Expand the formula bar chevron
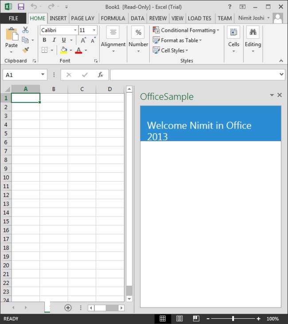The height and width of the screenshot is (324, 288). [281, 74]
